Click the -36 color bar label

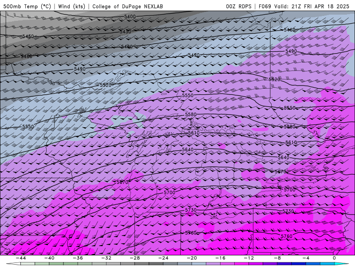point(78,258)
